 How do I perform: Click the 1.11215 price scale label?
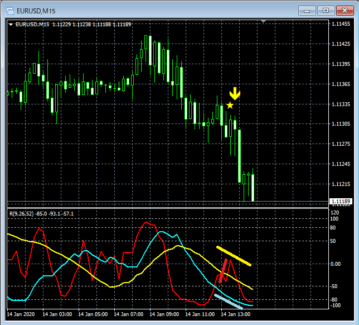(341, 184)
